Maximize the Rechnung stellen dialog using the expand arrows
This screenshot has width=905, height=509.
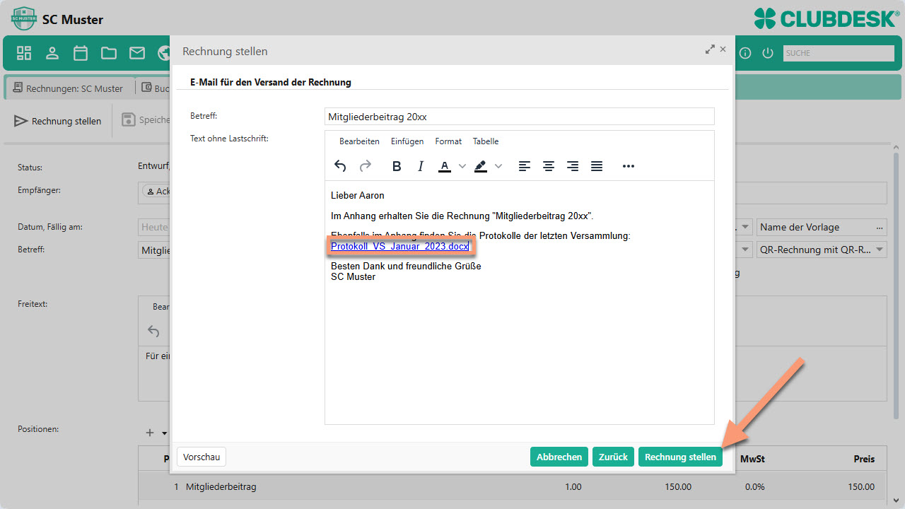[x=710, y=49]
